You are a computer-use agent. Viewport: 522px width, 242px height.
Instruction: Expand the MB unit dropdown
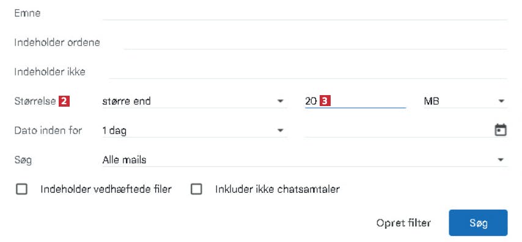tap(465, 101)
